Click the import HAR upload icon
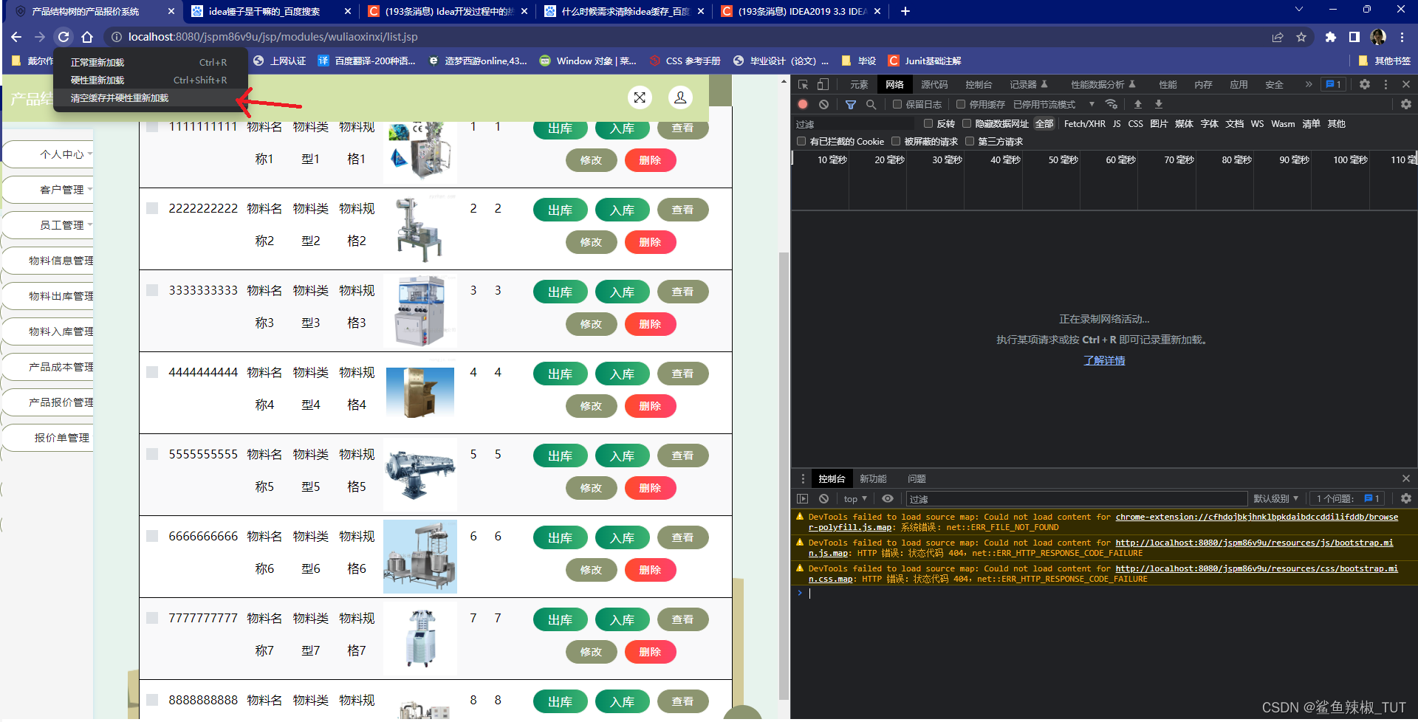Image resolution: width=1418 pixels, height=722 pixels. click(x=1138, y=105)
